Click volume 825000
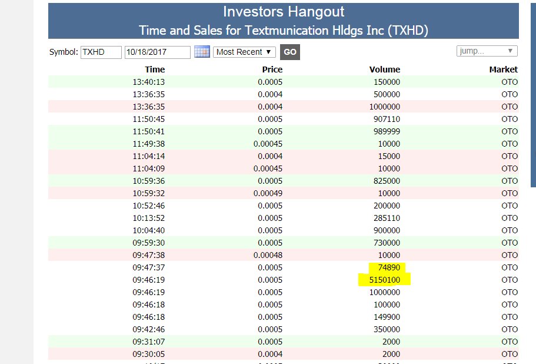The width and height of the screenshot is (536, 364). (x=387, y=181)
